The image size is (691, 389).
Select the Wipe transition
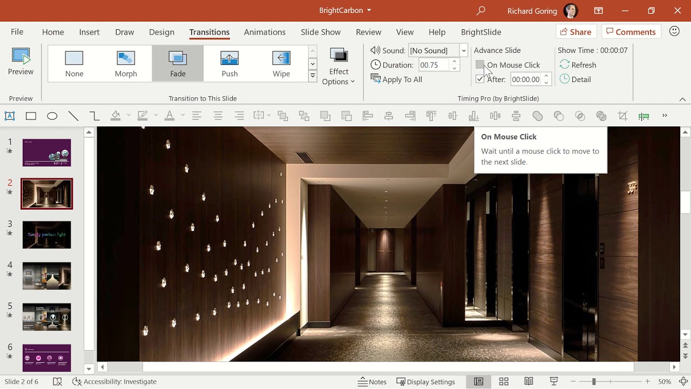click(x=281, y=64)
